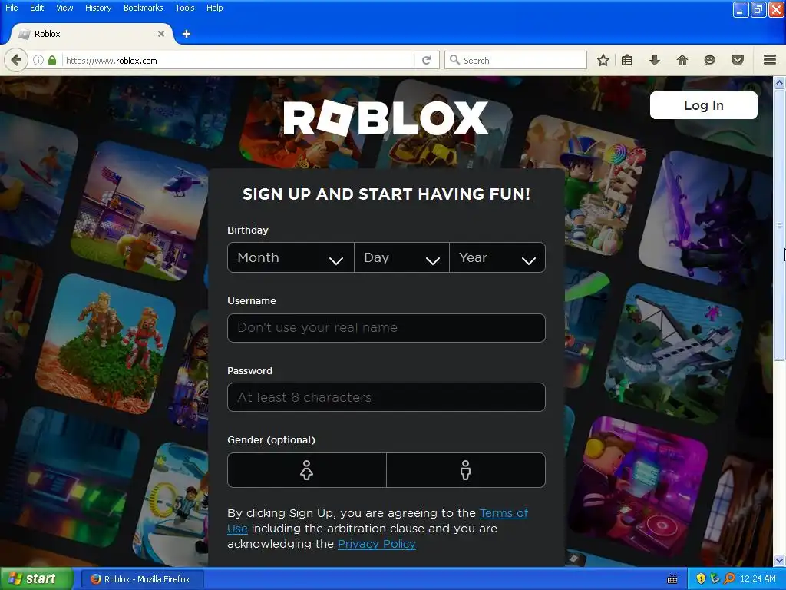This screenshot has width=786, height=590.
Task: Open the Tools menu
Action: pyautogui.click(x=184, y=8)
